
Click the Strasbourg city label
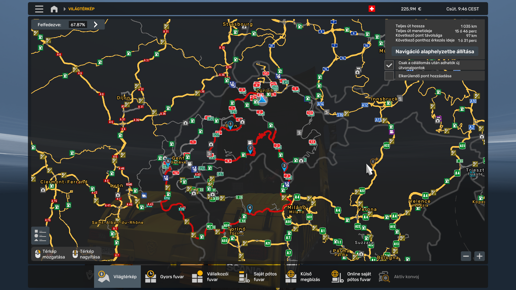238,24
